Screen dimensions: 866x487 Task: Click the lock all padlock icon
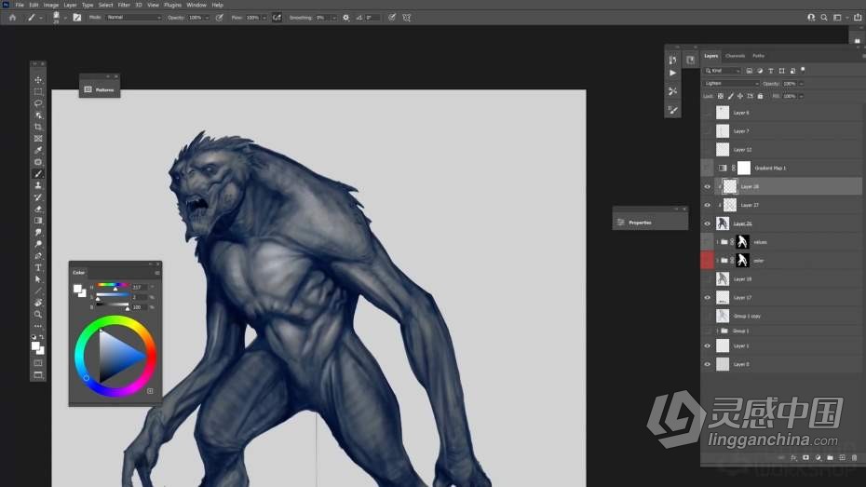coord(760,96)
